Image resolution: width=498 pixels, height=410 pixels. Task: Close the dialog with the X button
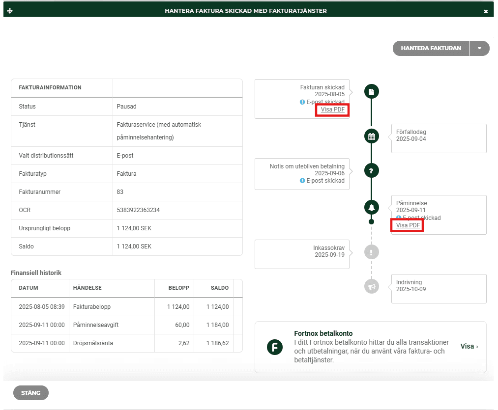coord(486,11)
